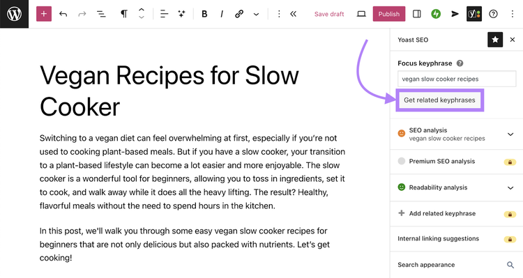
Task: Click the WordPress logo to view posts
Action: pos(15,14)
